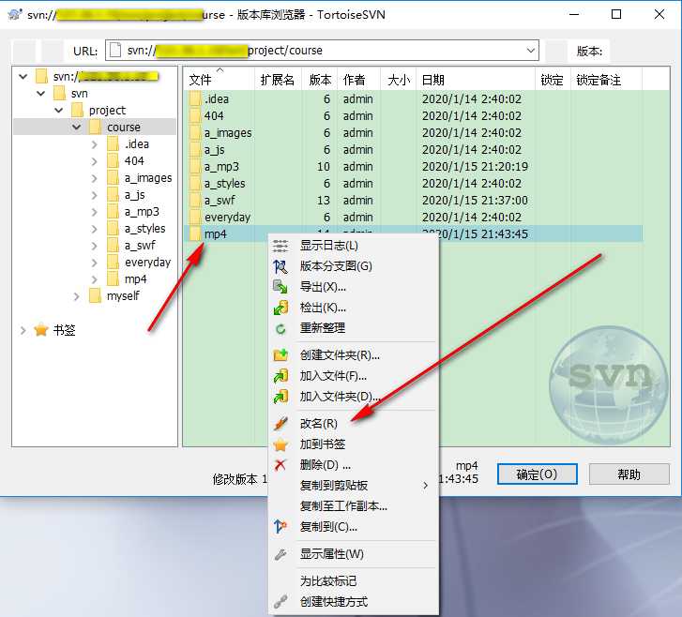Click the 版本 revision button
The height and width of the screenshot is (617, 682).
click(589, 51)
